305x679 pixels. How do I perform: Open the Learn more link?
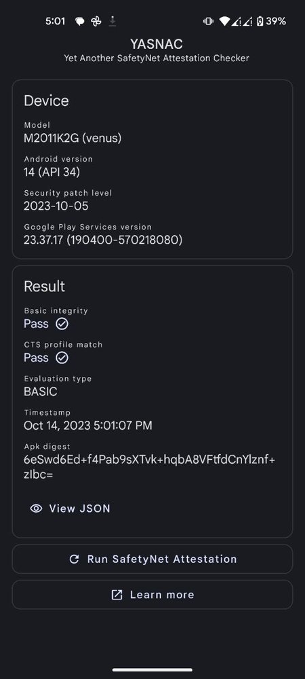tap(152, 595)
